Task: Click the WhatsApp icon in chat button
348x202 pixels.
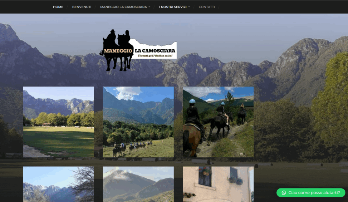Action: pyautogui.click(x=284, y=193)
